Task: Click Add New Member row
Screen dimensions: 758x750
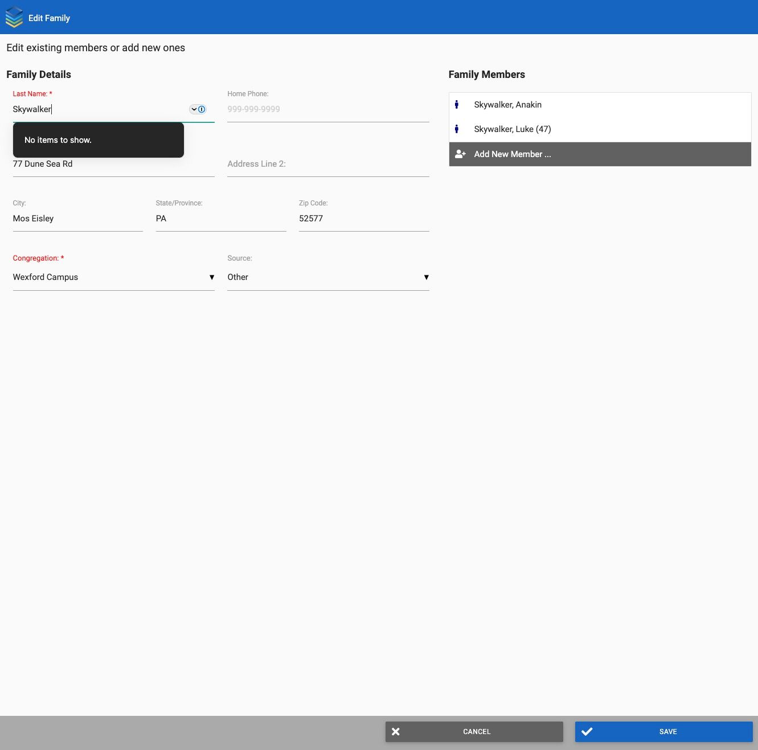Action: [x=600, y=154]
